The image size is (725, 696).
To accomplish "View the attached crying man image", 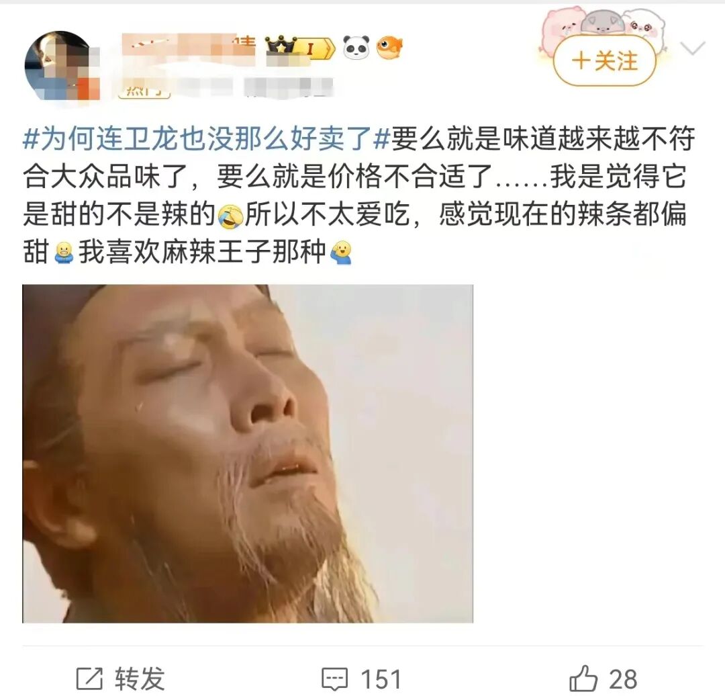I will [x=248, y=453].
